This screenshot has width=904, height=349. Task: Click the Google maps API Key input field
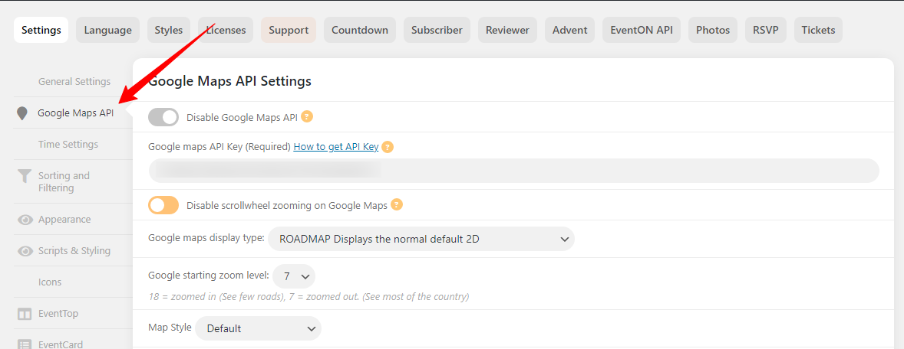click(513, 171)
